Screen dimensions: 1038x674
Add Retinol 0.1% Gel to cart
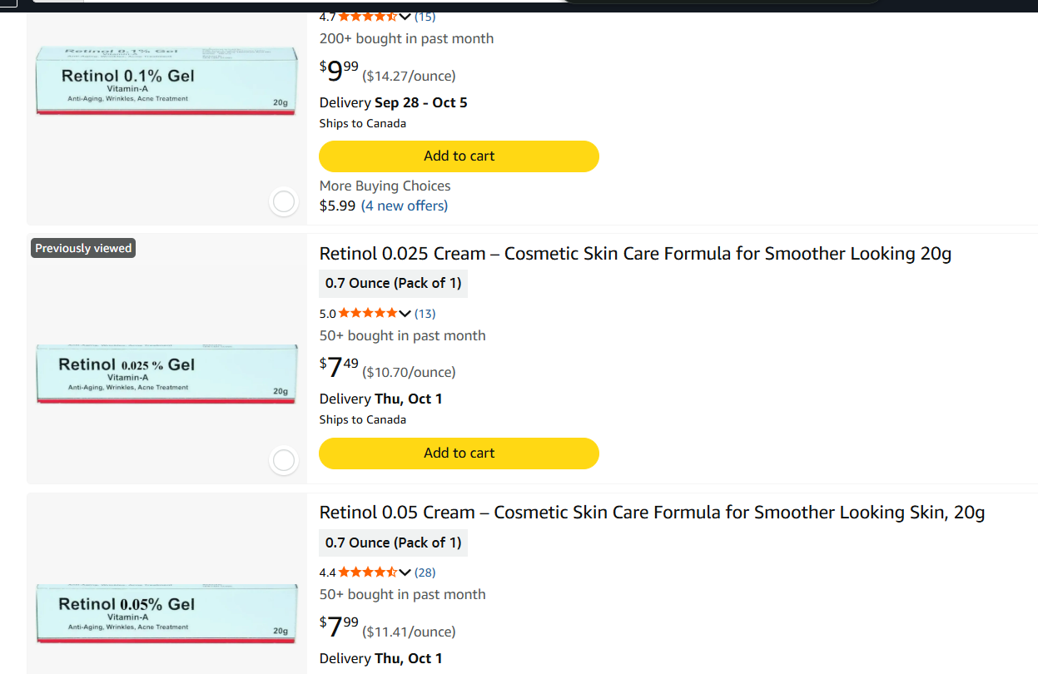click(x=459, y=156)
